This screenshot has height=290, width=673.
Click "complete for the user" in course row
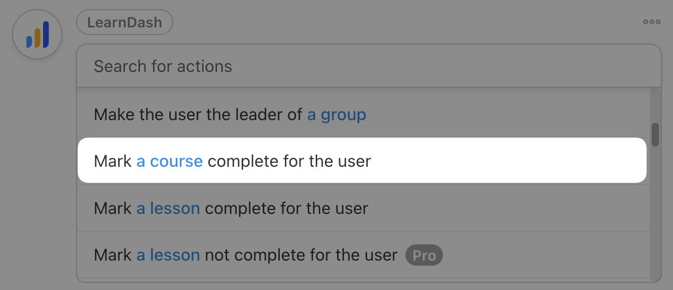289,161
